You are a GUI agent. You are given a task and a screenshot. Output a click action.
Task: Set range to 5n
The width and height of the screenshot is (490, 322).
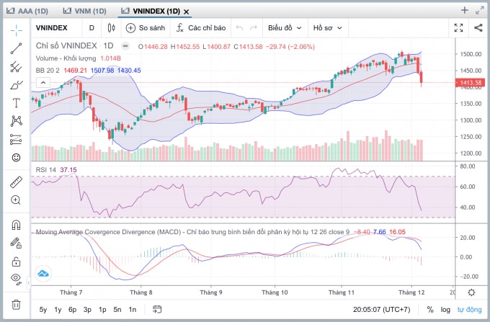click(117, 310)
